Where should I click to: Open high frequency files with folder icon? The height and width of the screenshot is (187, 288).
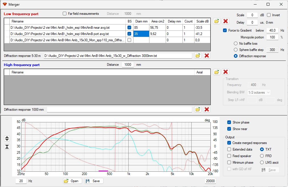[x=216, y=72]
